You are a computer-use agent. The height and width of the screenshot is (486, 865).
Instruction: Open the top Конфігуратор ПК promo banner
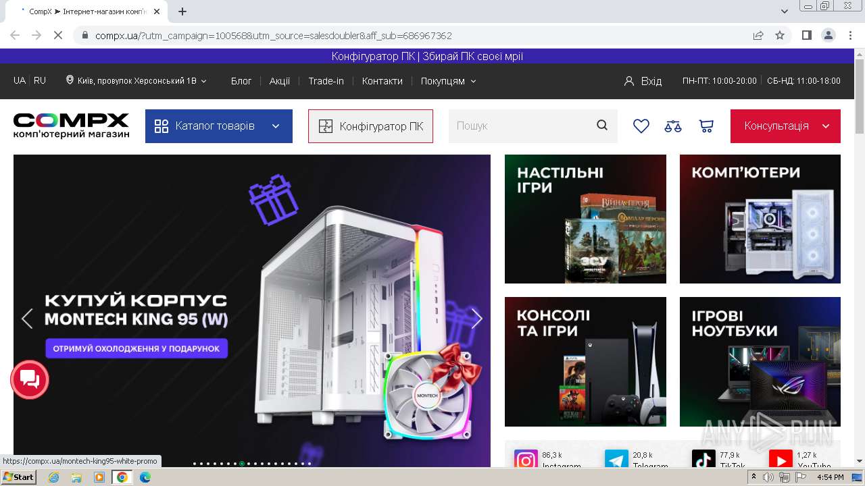pyautogui.click(x=427, y=57)
